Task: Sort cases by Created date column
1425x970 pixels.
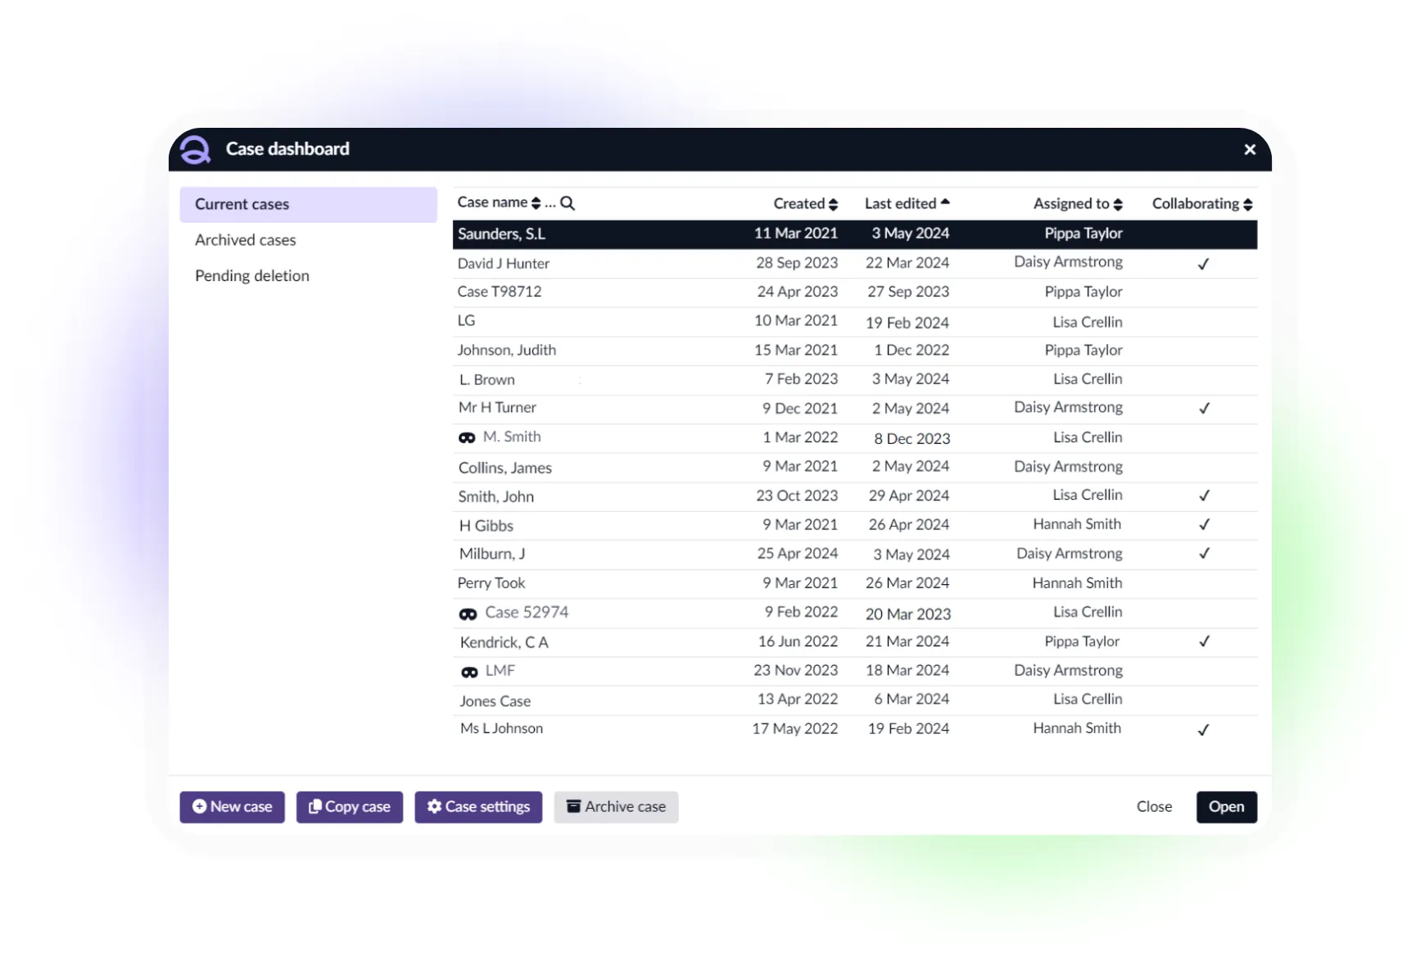Action: [805, 204]
